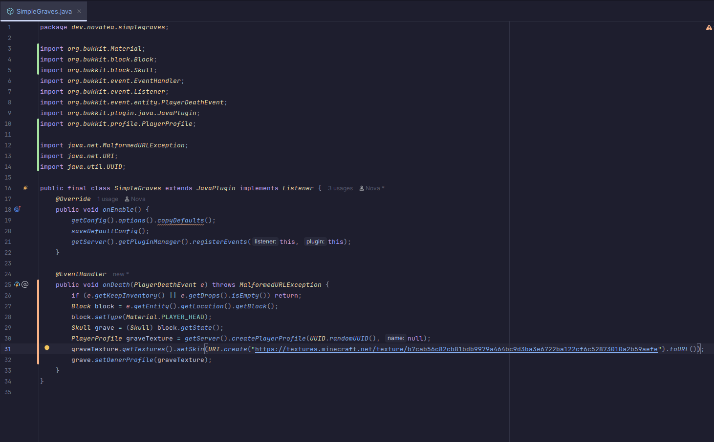Click the warning indicator in the editor's top-right corner
This screenshot has height=442, width=714.
tap(709, 28)
